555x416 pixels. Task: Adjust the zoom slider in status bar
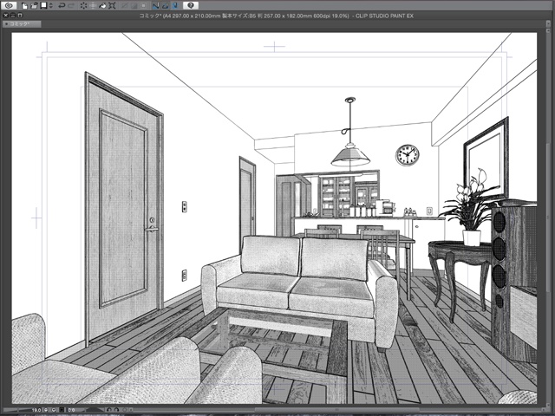(x=17, y=410)
